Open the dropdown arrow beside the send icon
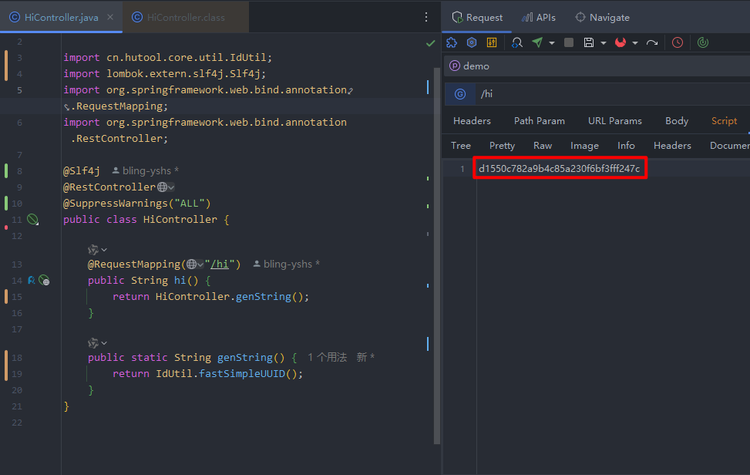Viewport: 750px width, 475px height. click(x=552, y=43)
